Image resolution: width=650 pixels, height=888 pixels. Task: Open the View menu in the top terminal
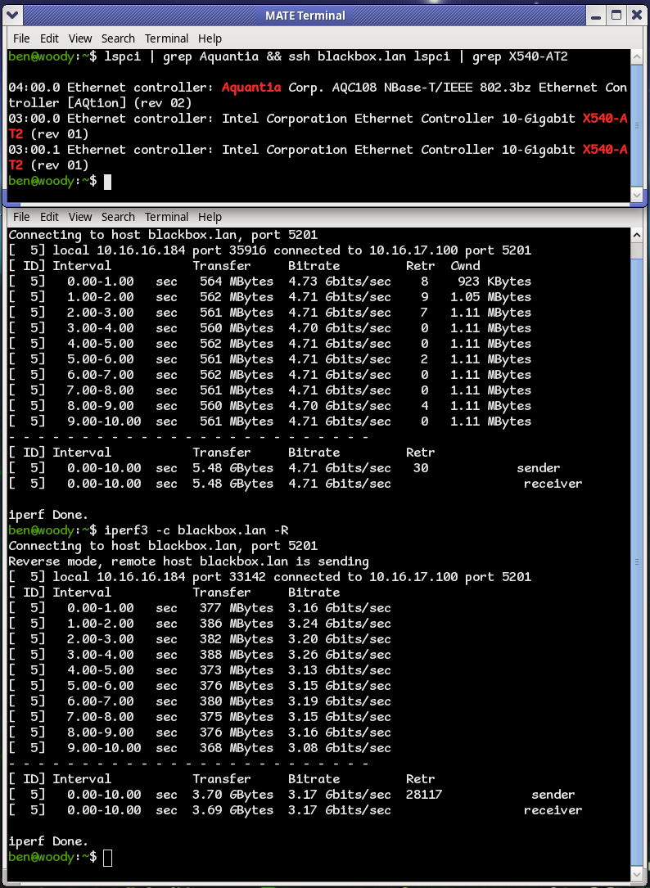80,38
